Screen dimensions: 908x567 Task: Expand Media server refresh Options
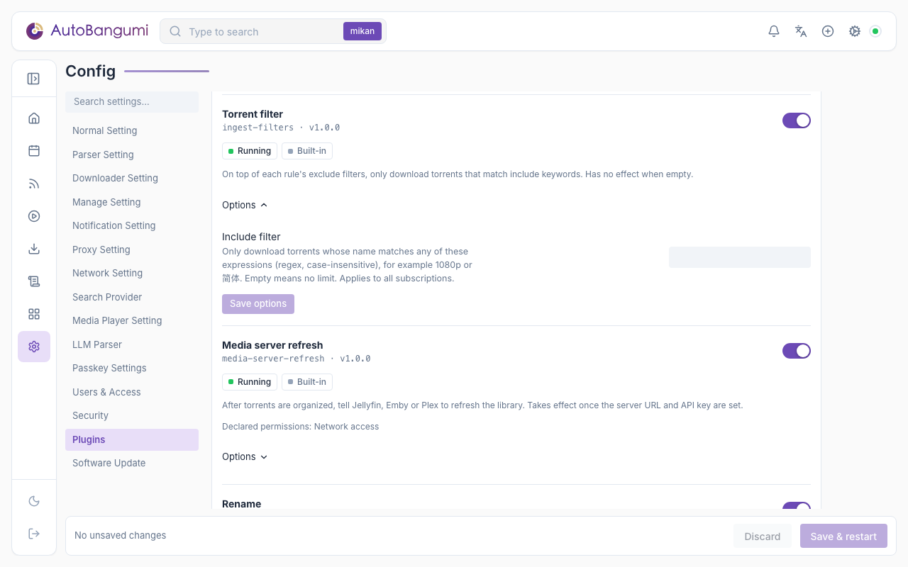245,456
